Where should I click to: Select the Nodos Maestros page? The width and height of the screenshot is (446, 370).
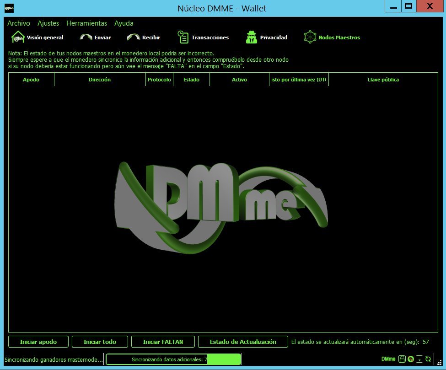332,37
